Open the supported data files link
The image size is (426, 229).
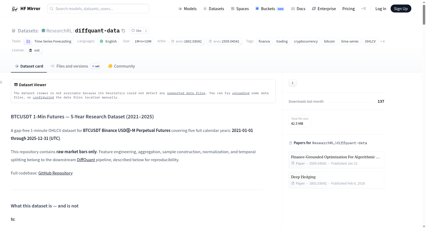(186, 93)
